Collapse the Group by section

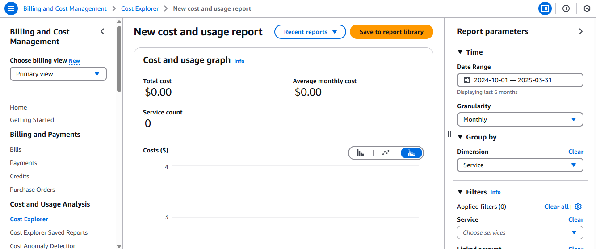click(460, 137)
